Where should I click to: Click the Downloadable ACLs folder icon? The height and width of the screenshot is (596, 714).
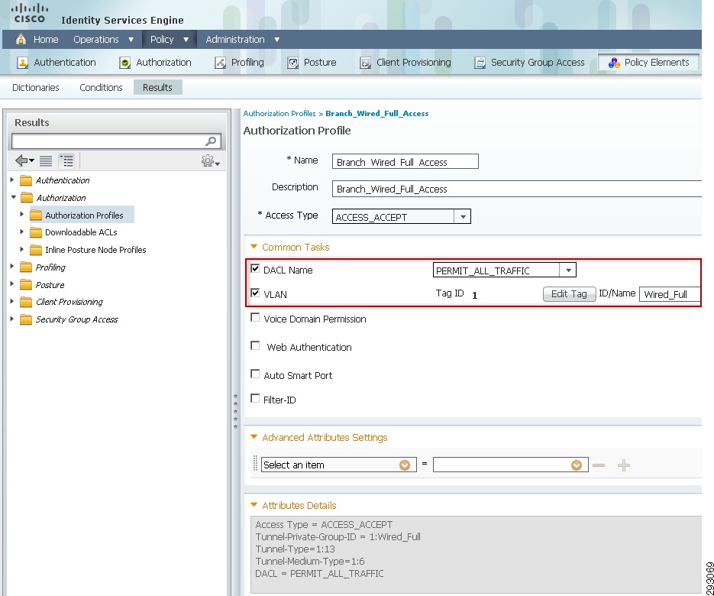point(36,232)
